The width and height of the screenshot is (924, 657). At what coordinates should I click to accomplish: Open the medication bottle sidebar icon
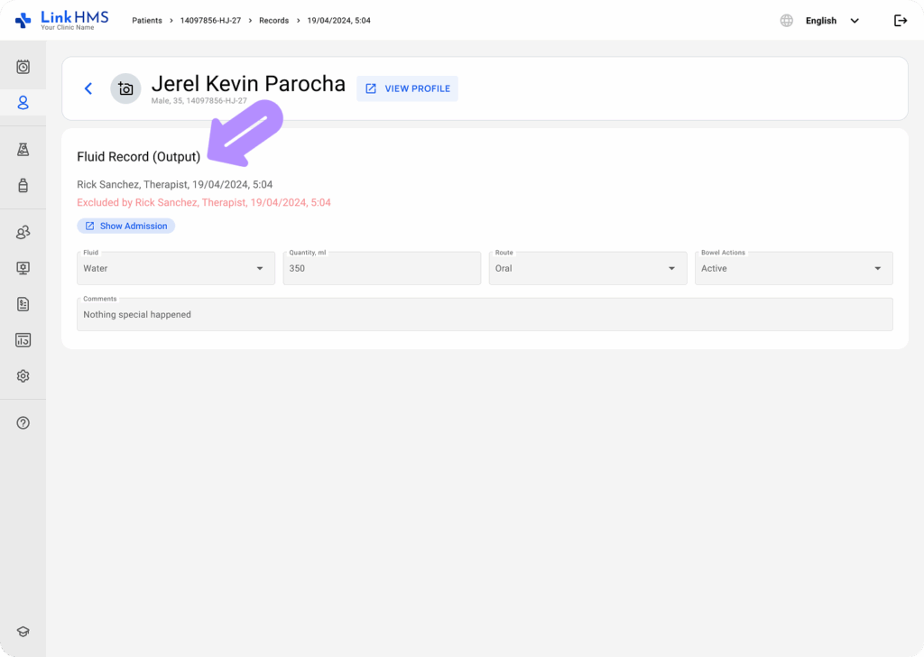(x=23, y=186)
